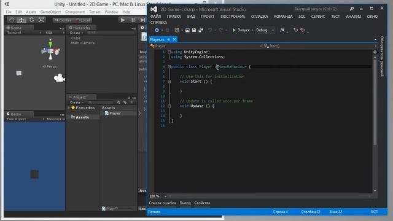Click the Hierarchy search field
This screenshot has width=393, height=221.
111,33
